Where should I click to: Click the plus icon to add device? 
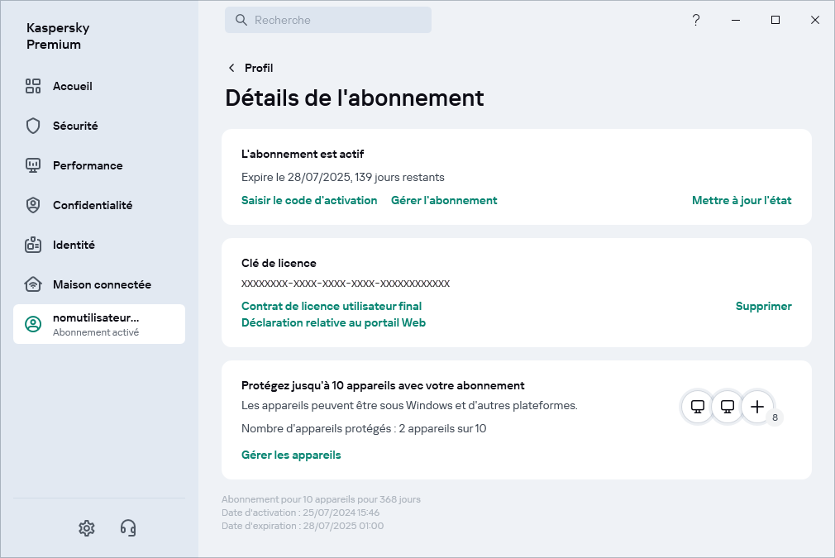pos(757,407)
